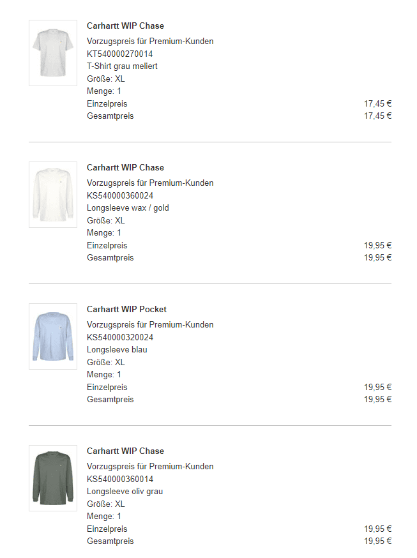Image resolution: width=417 pixels, height=558 pixels.
Task: Click the Carhartt WIP Chase title above wax/gold
Action: pos(125,168)
